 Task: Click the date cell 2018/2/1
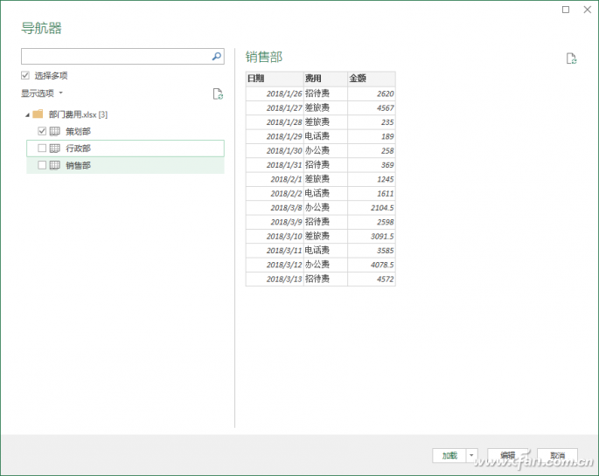(275, 179)
